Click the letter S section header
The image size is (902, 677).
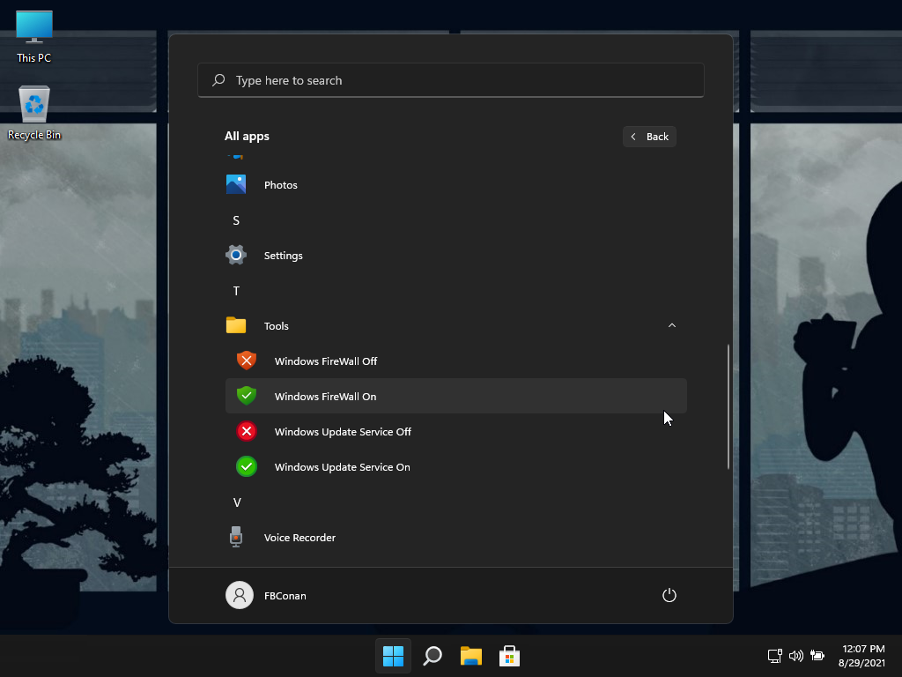click(x=236, y=220)
